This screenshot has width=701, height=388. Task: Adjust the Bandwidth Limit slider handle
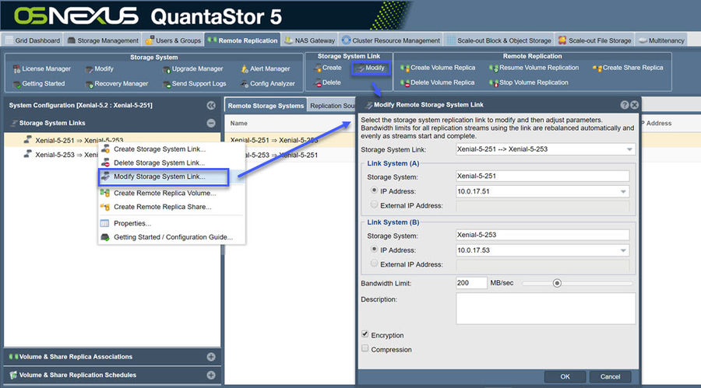click(x=557, y=283)
